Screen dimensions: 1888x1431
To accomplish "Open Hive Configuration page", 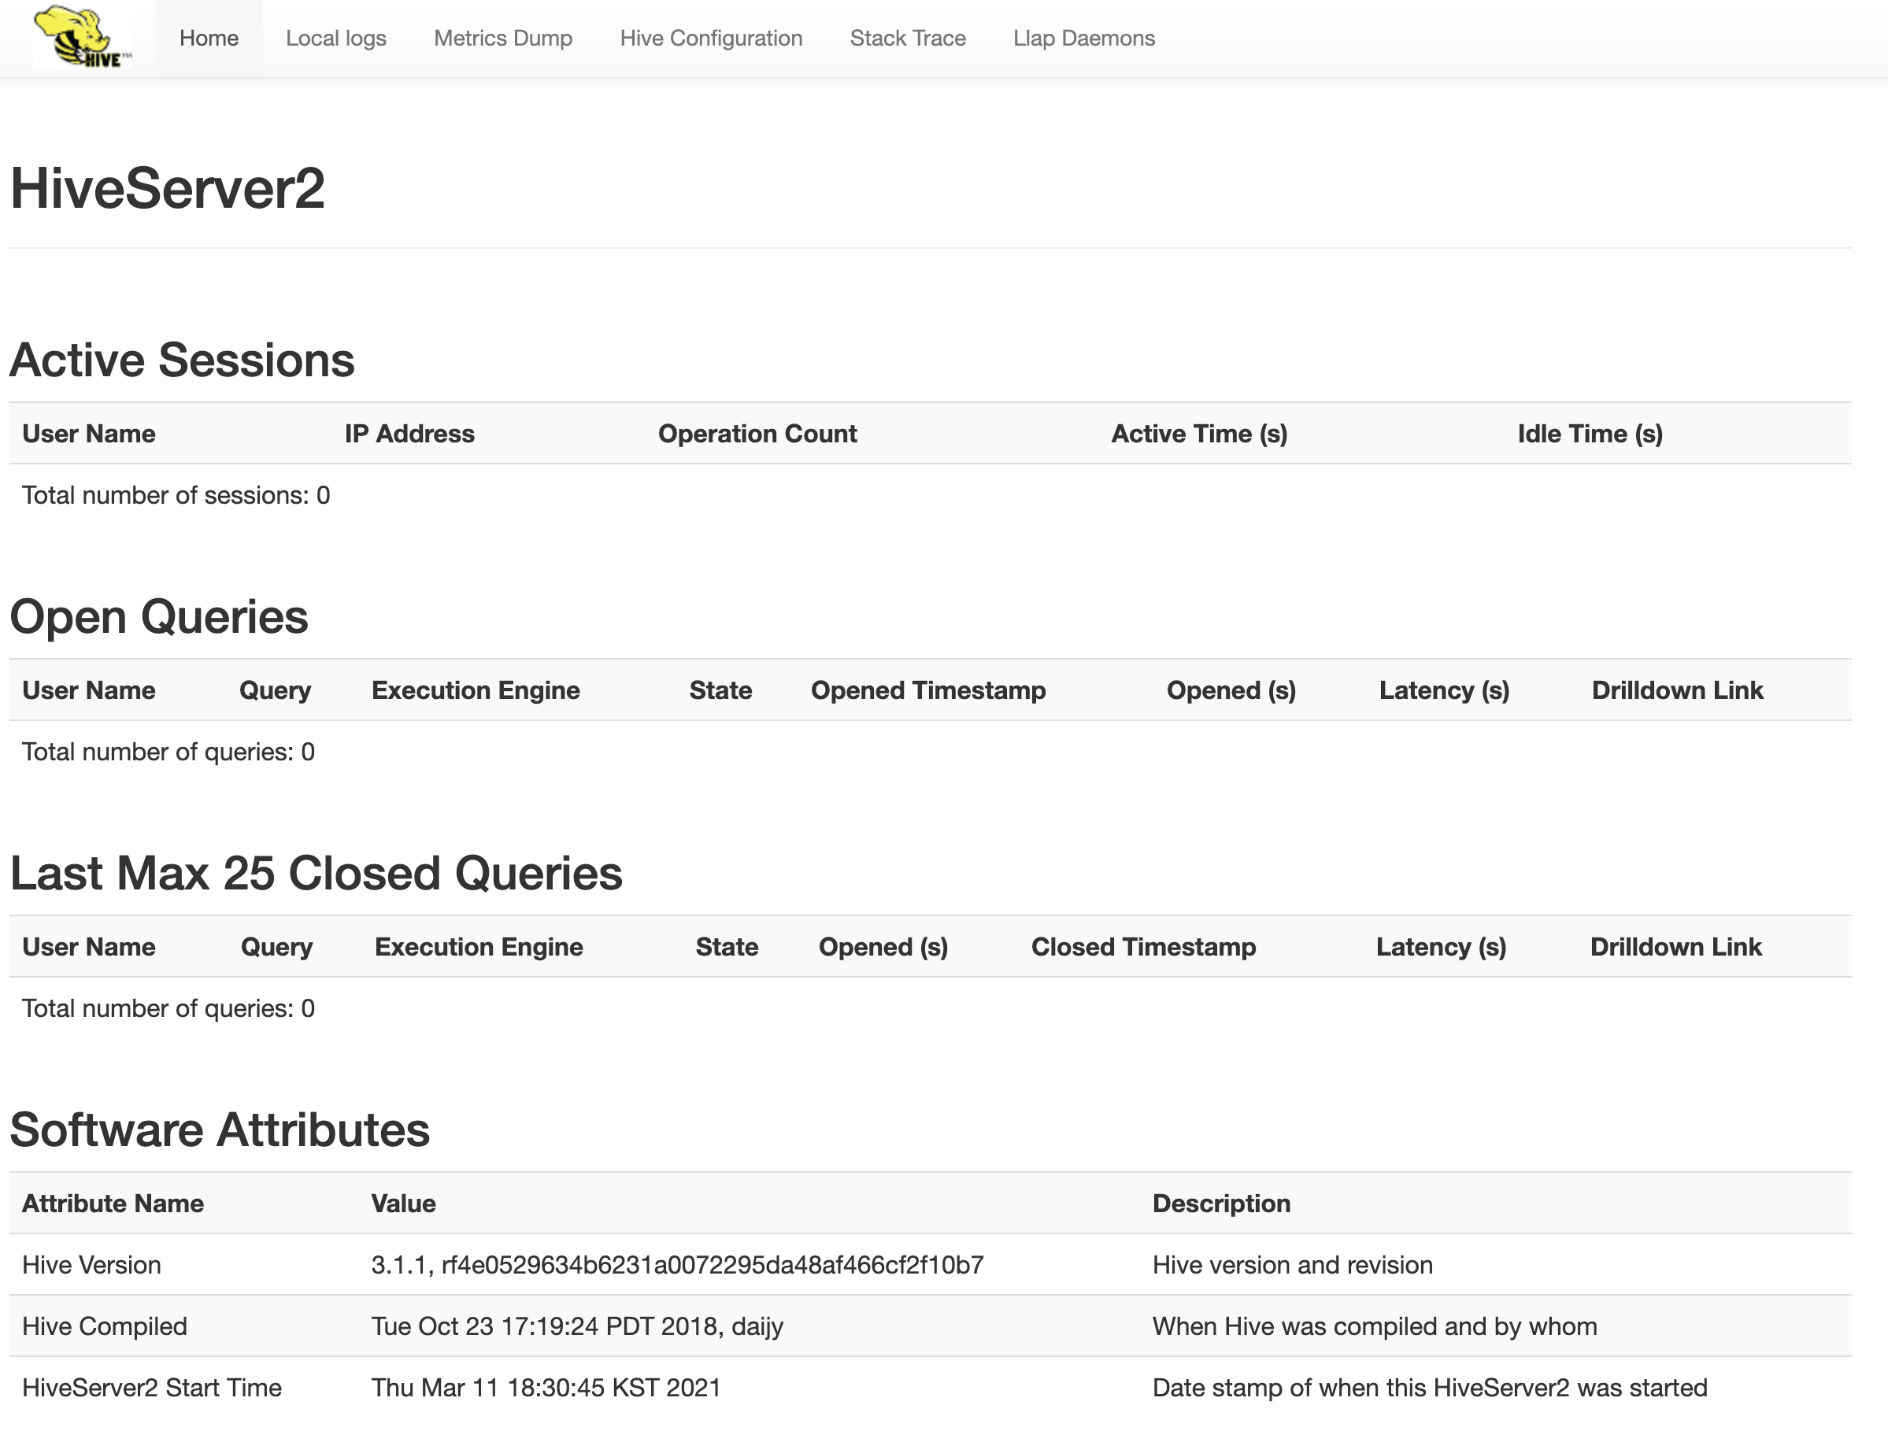I will (711, 39).
